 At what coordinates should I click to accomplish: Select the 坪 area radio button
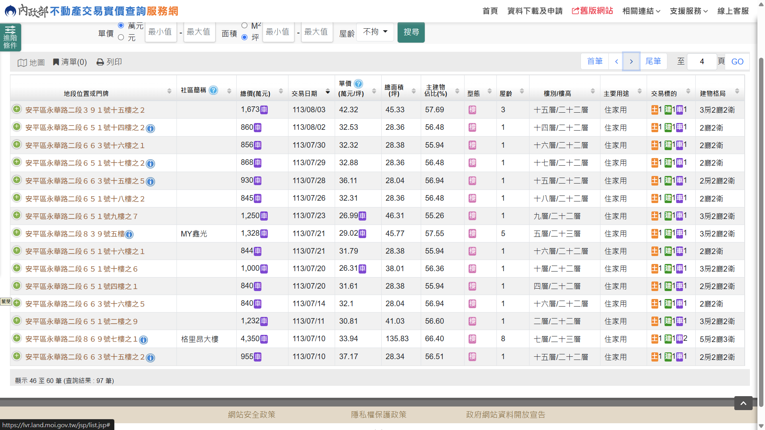coord(245,37)
